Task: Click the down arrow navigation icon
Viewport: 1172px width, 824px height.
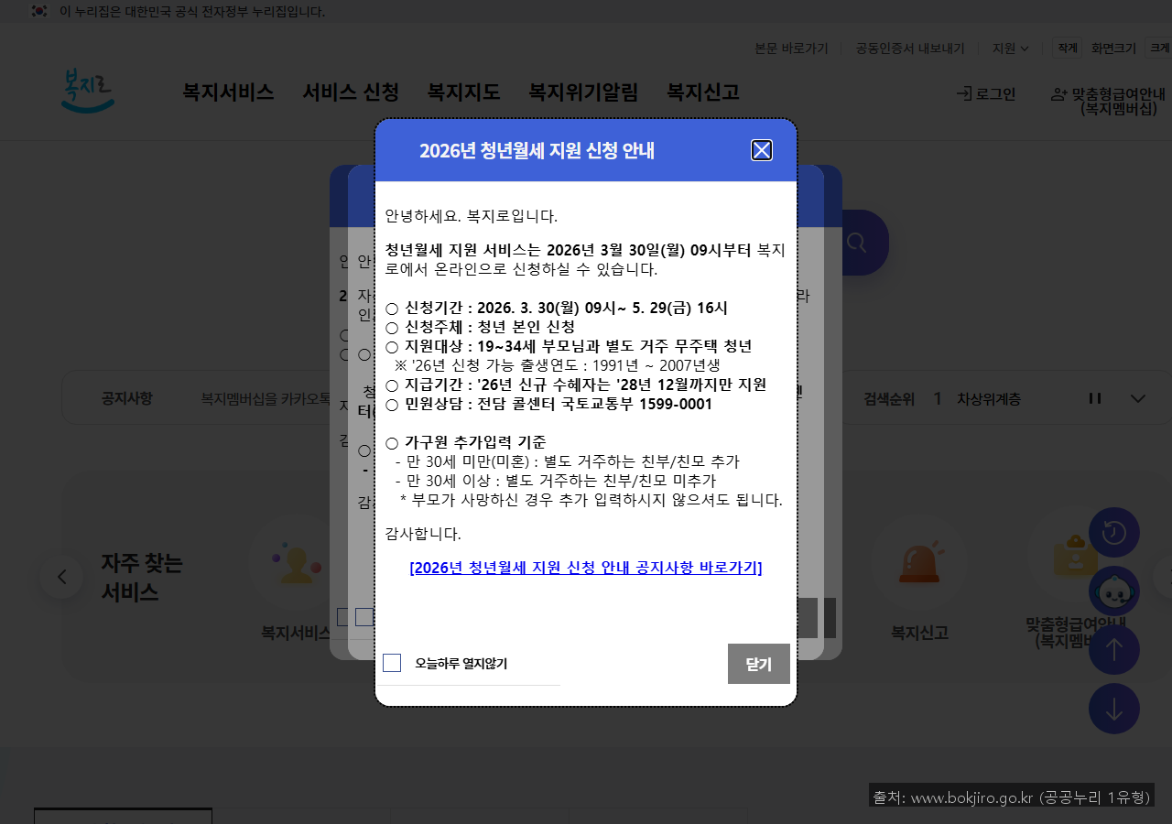Action: pos(1114,708)
